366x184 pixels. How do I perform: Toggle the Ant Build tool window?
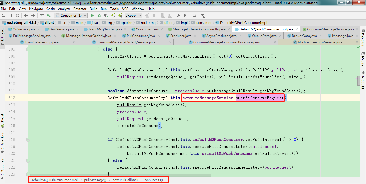(363, 80)
